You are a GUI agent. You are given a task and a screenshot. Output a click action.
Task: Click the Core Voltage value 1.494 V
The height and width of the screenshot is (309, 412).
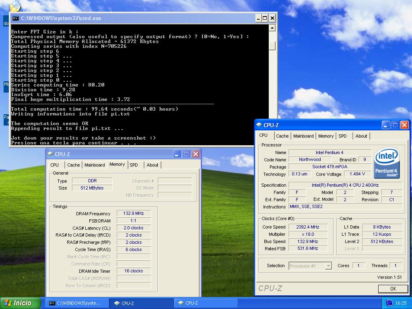[x=357, y=174]
